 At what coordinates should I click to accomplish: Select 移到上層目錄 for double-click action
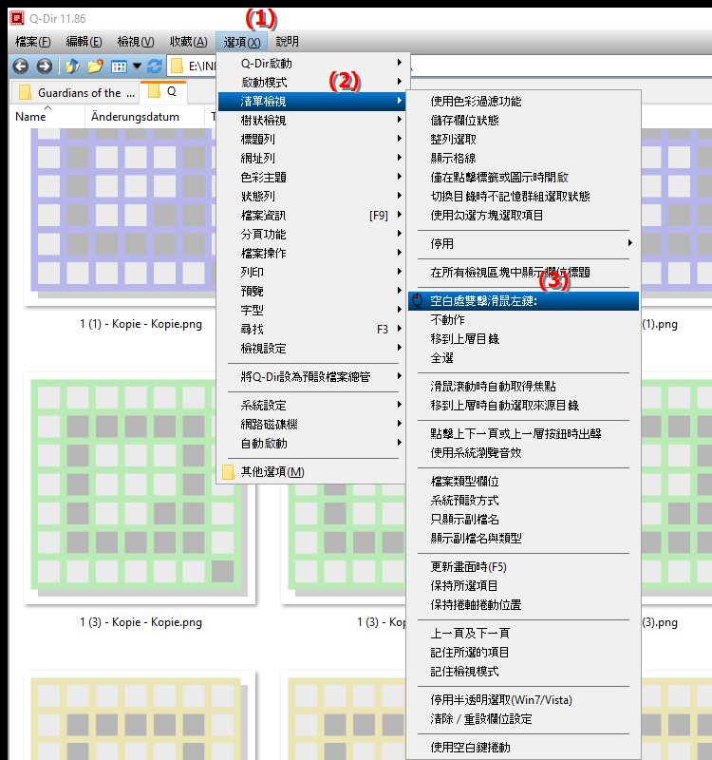[x=524, y=339]
